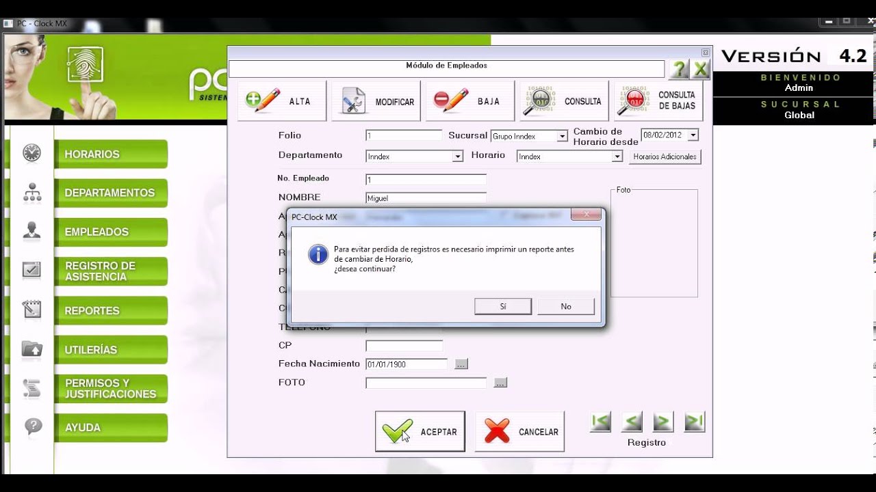Click the CP input field
876x492 pixels.
[404, 346]
